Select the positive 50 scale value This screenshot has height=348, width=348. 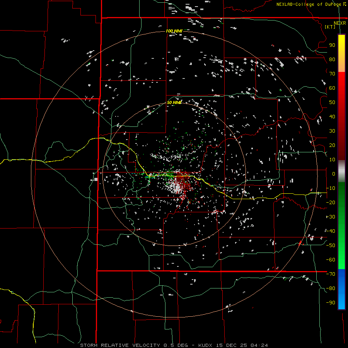point(332,102)
